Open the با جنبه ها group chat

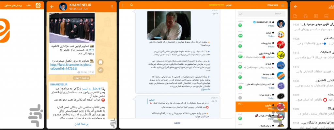tap(262, 76)
